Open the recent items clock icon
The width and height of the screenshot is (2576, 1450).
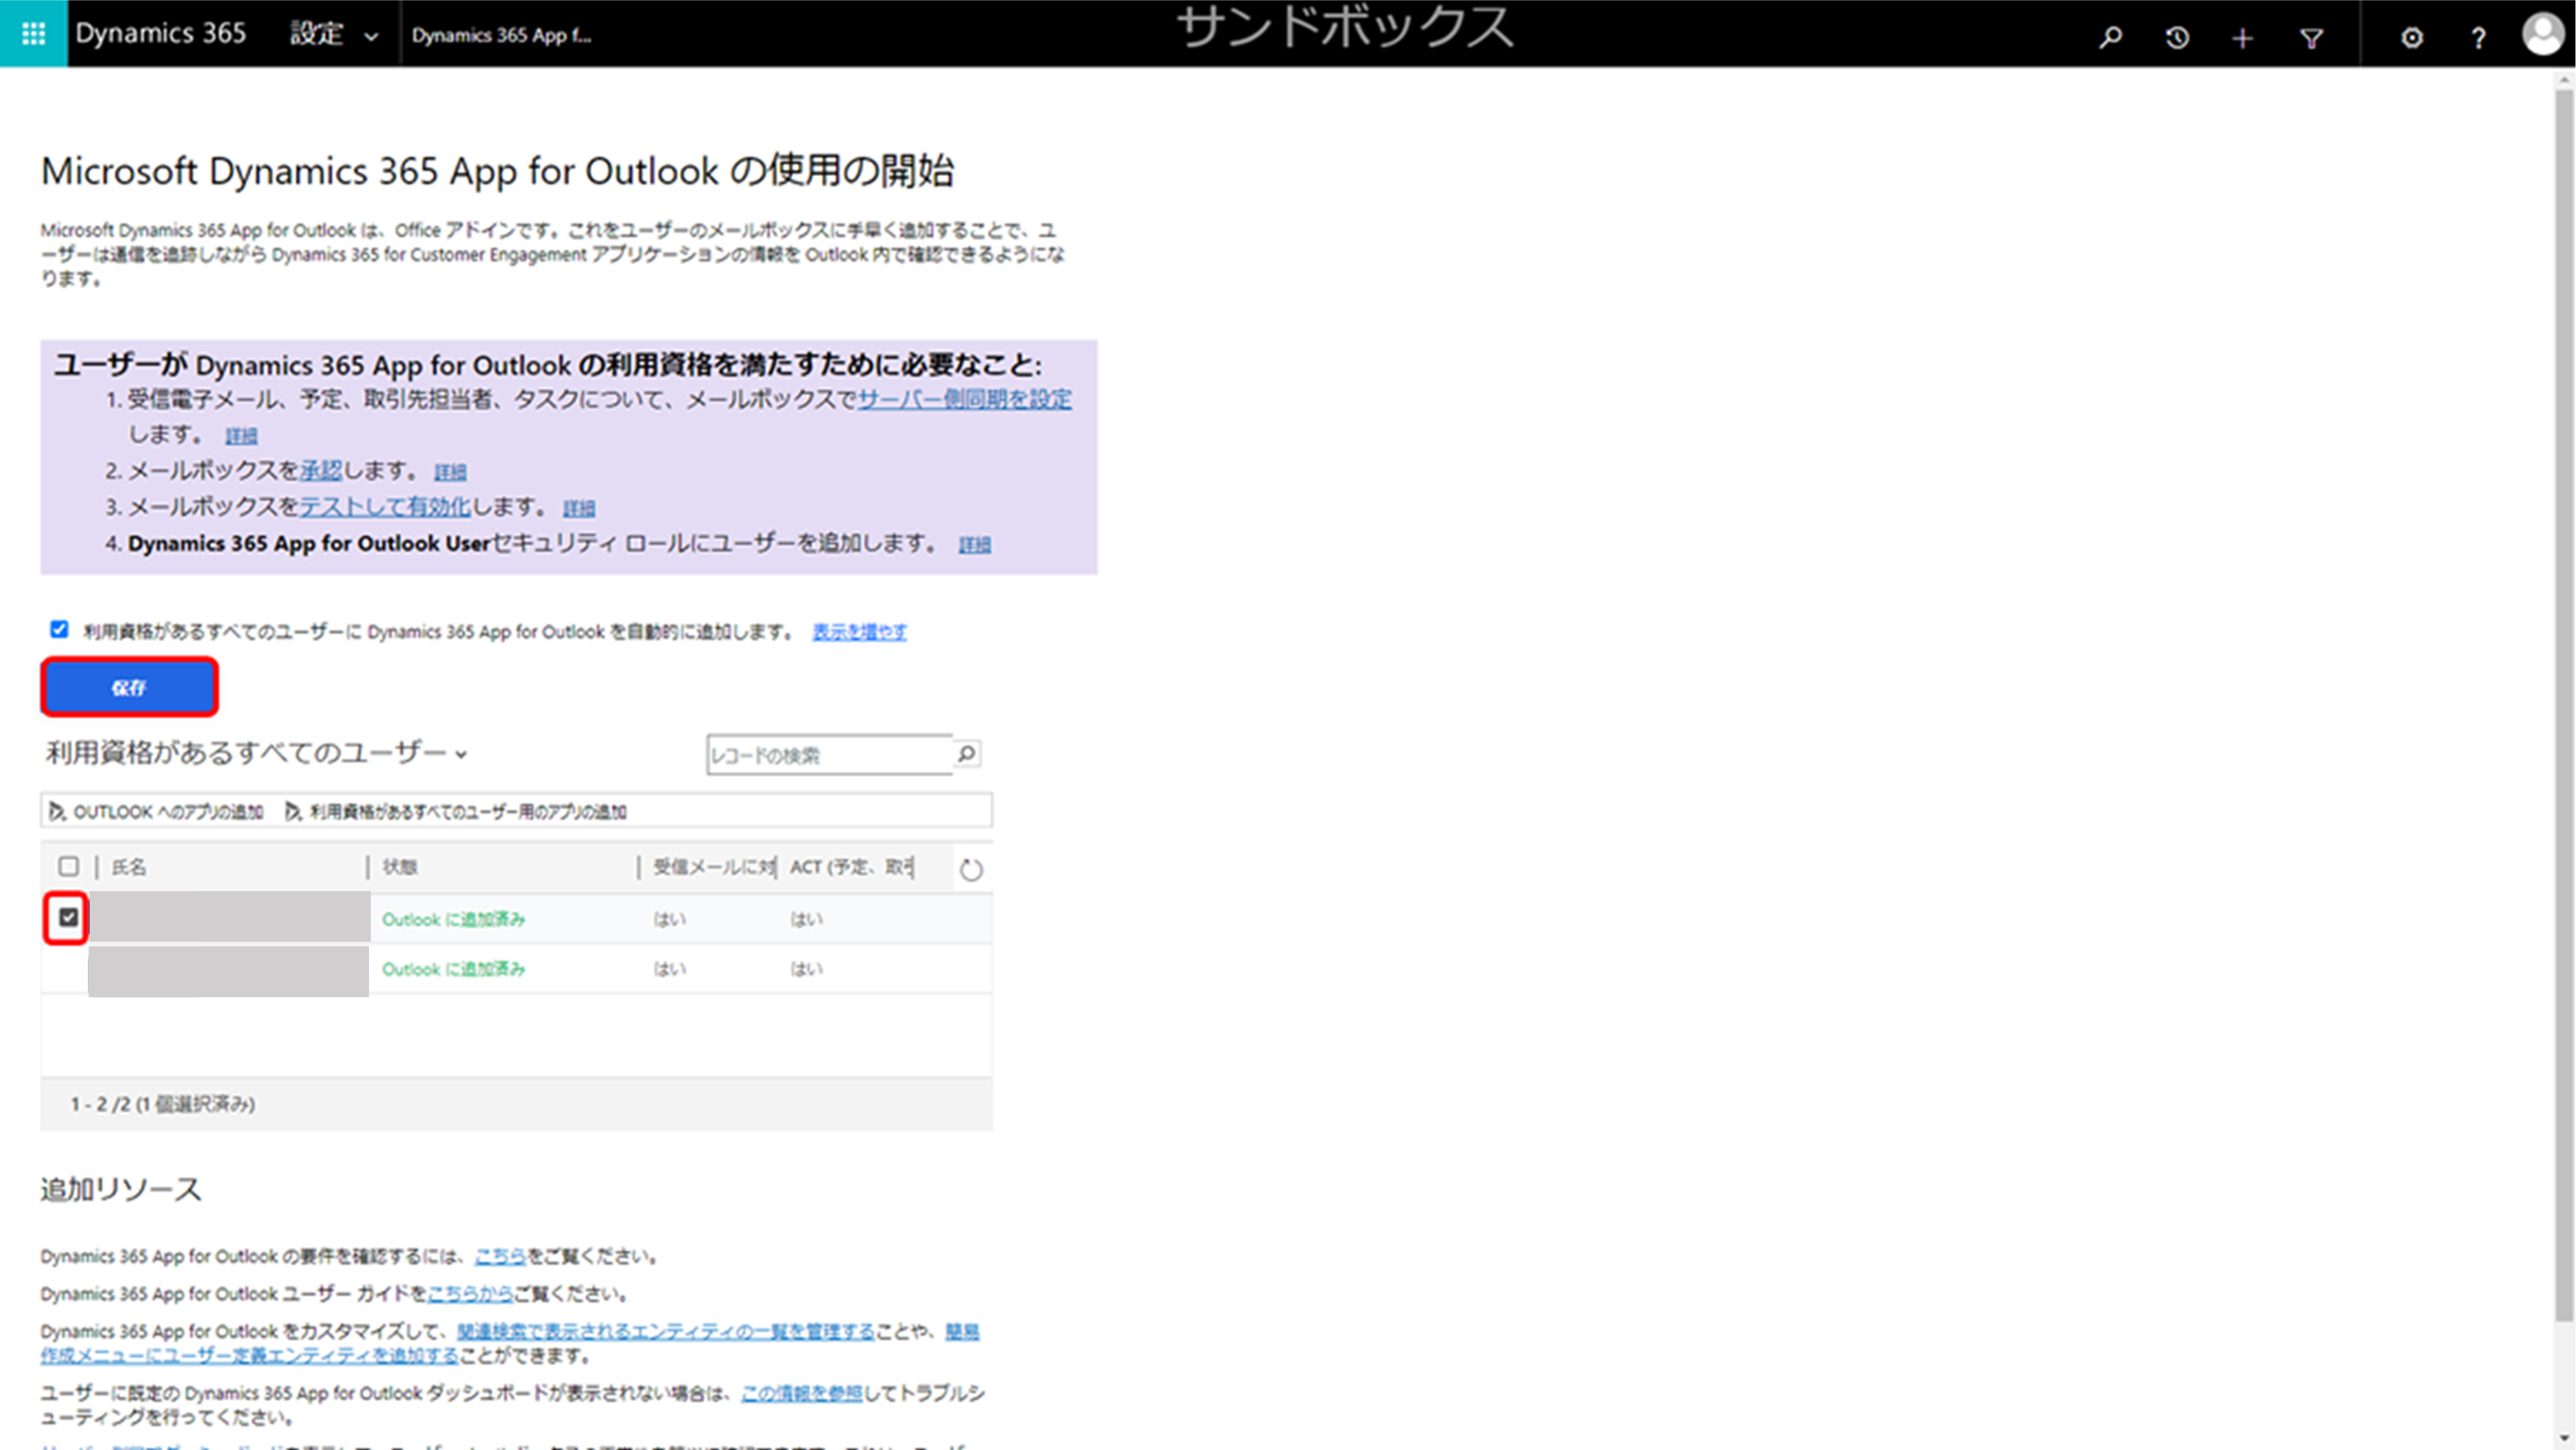(x=2176, y=38)
